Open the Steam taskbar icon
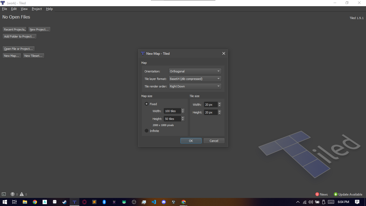366x206 pixels. [x=65, y=202]
